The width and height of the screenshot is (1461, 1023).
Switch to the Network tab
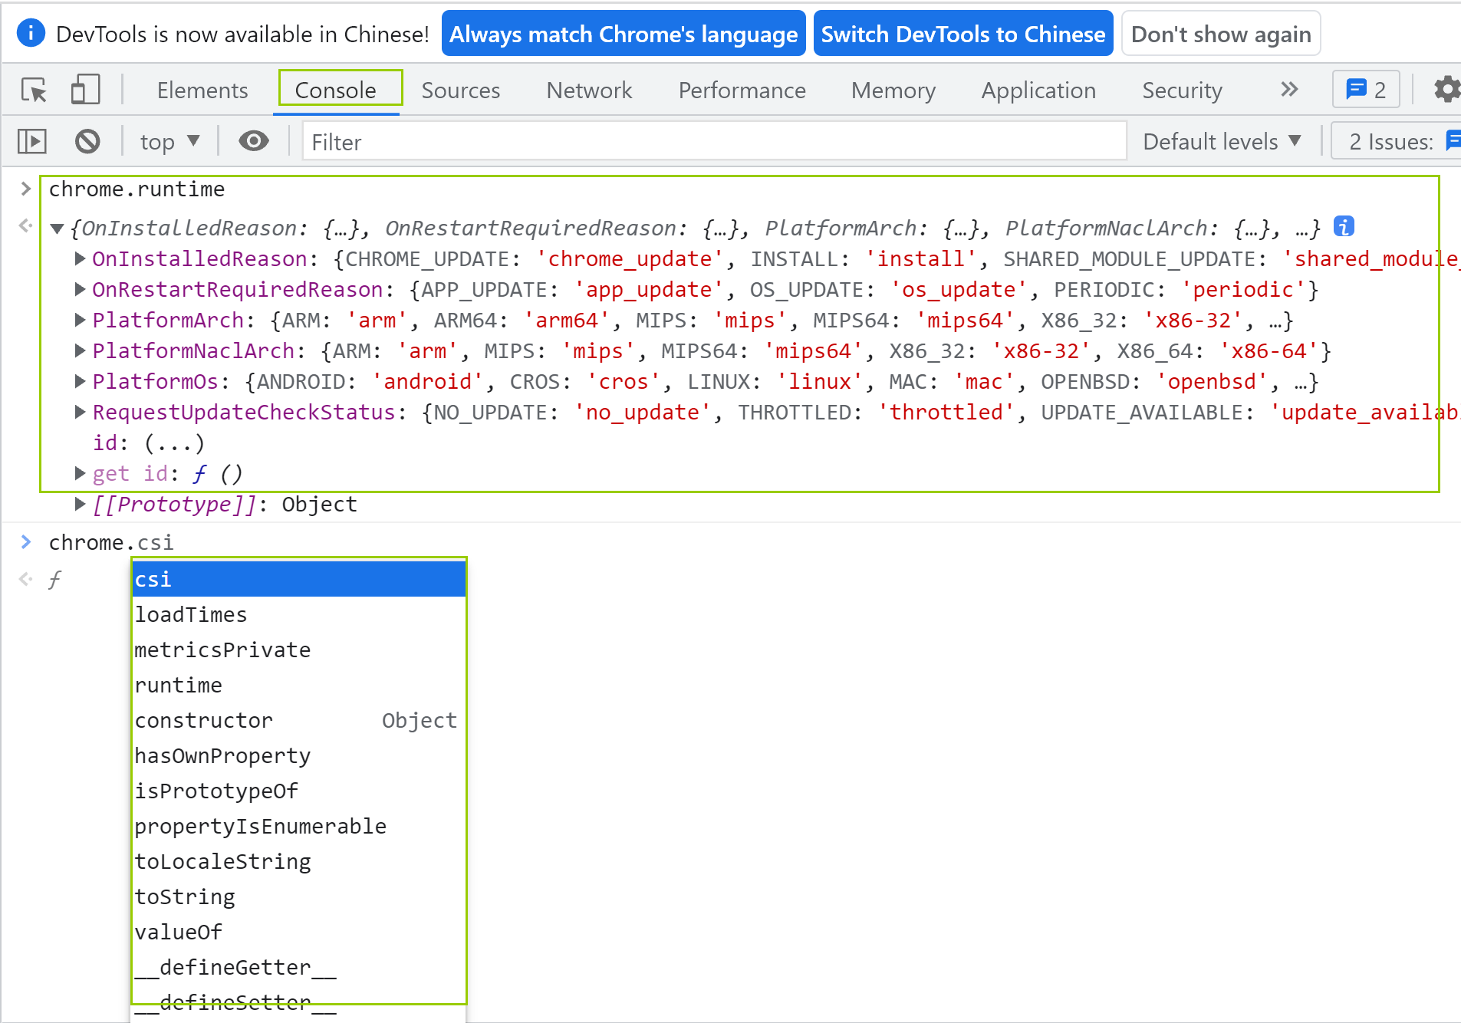pos(589,90)
